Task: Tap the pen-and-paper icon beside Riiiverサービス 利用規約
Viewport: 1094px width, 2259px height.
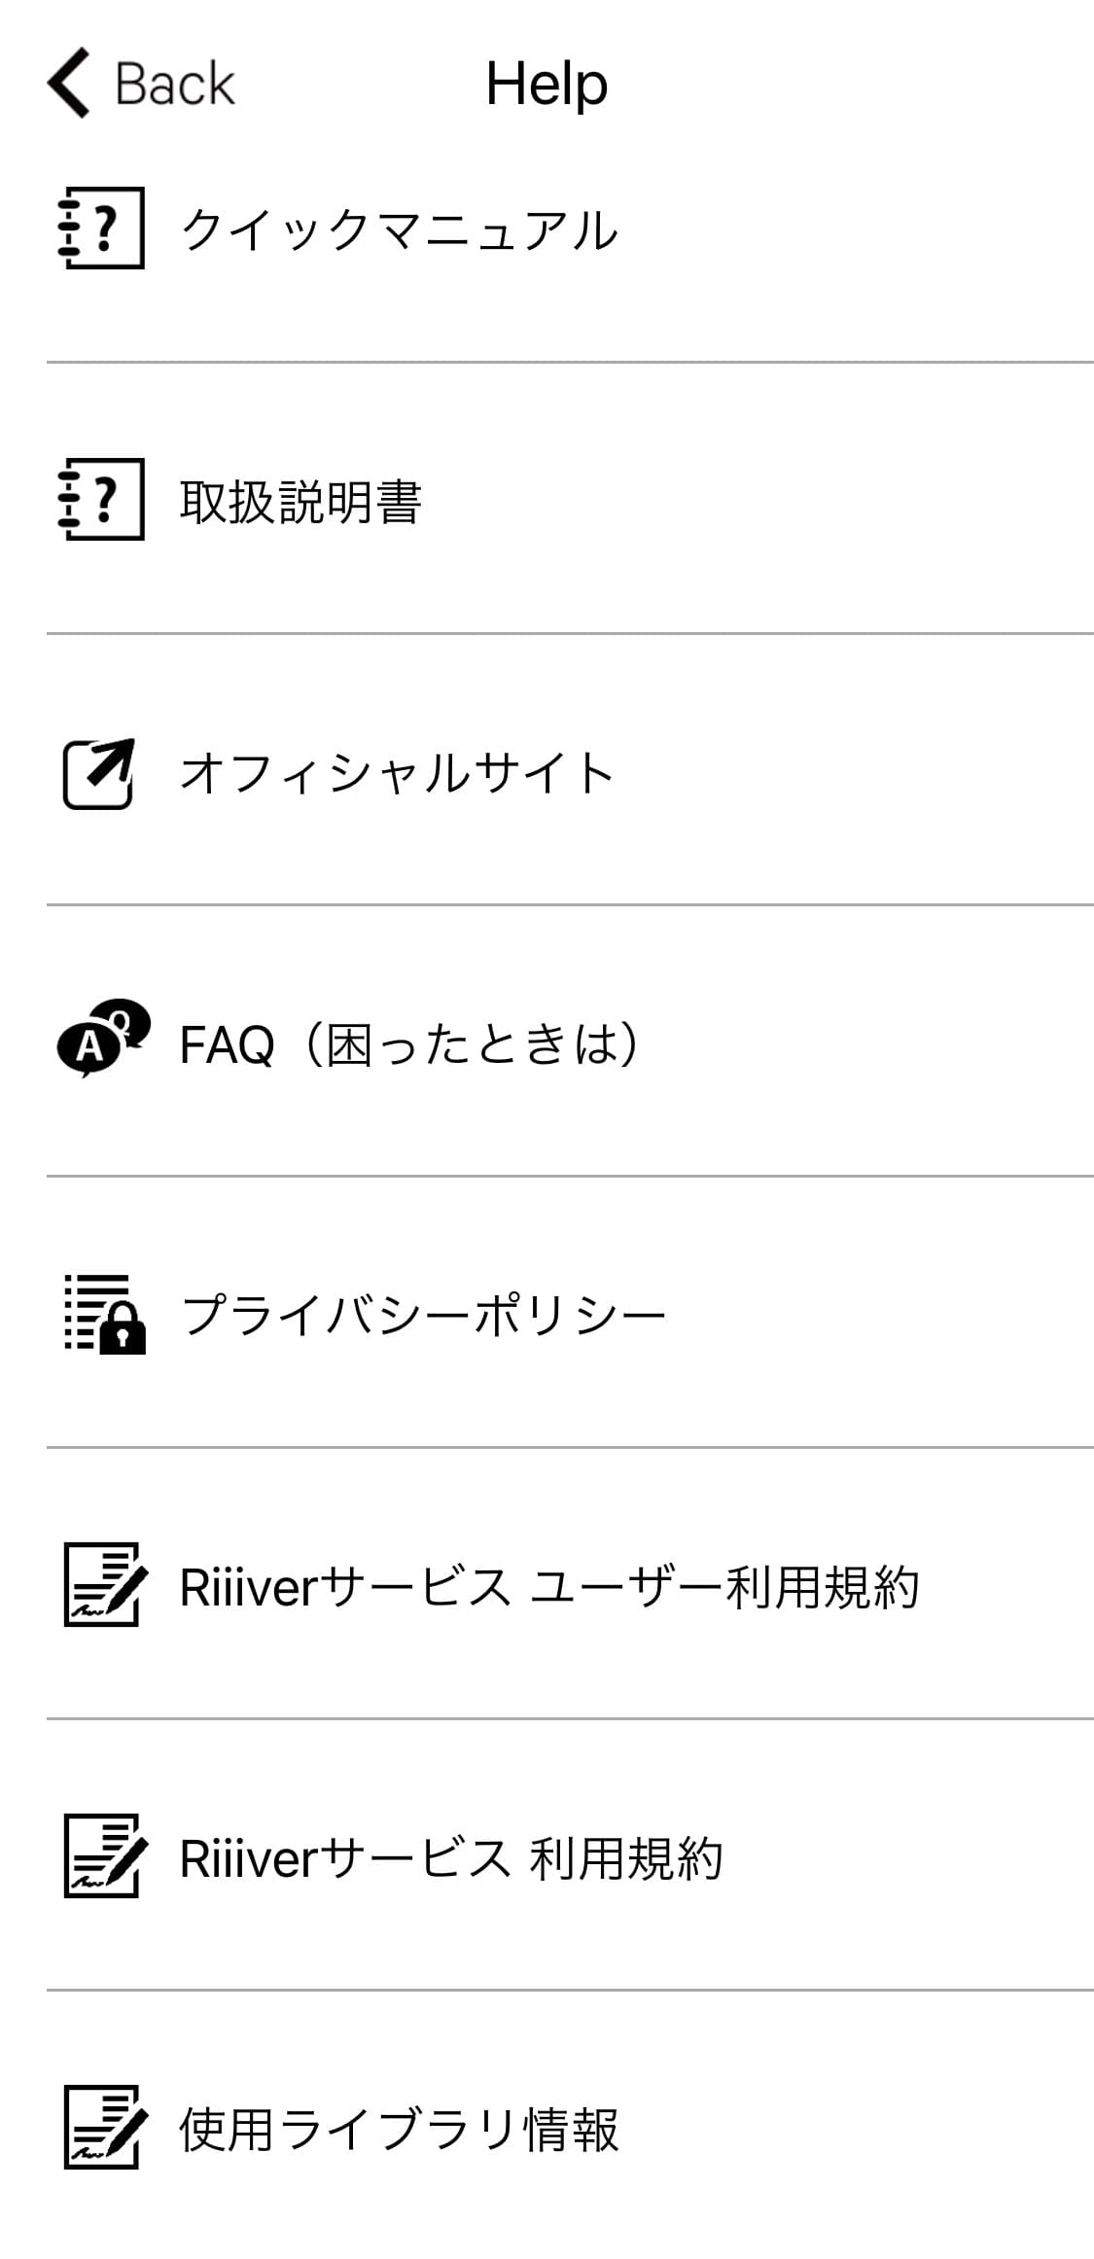Action: point(105,1855)
